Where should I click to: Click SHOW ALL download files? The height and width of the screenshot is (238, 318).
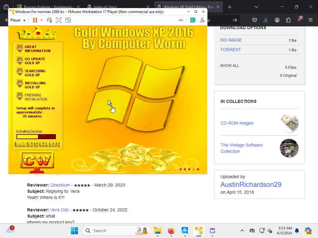229,66
